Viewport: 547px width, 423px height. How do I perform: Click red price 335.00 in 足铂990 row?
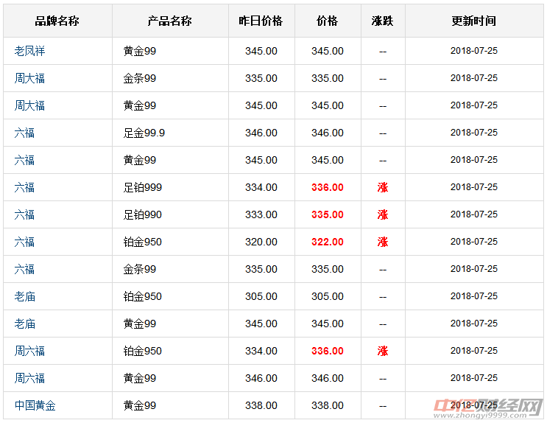328,214
